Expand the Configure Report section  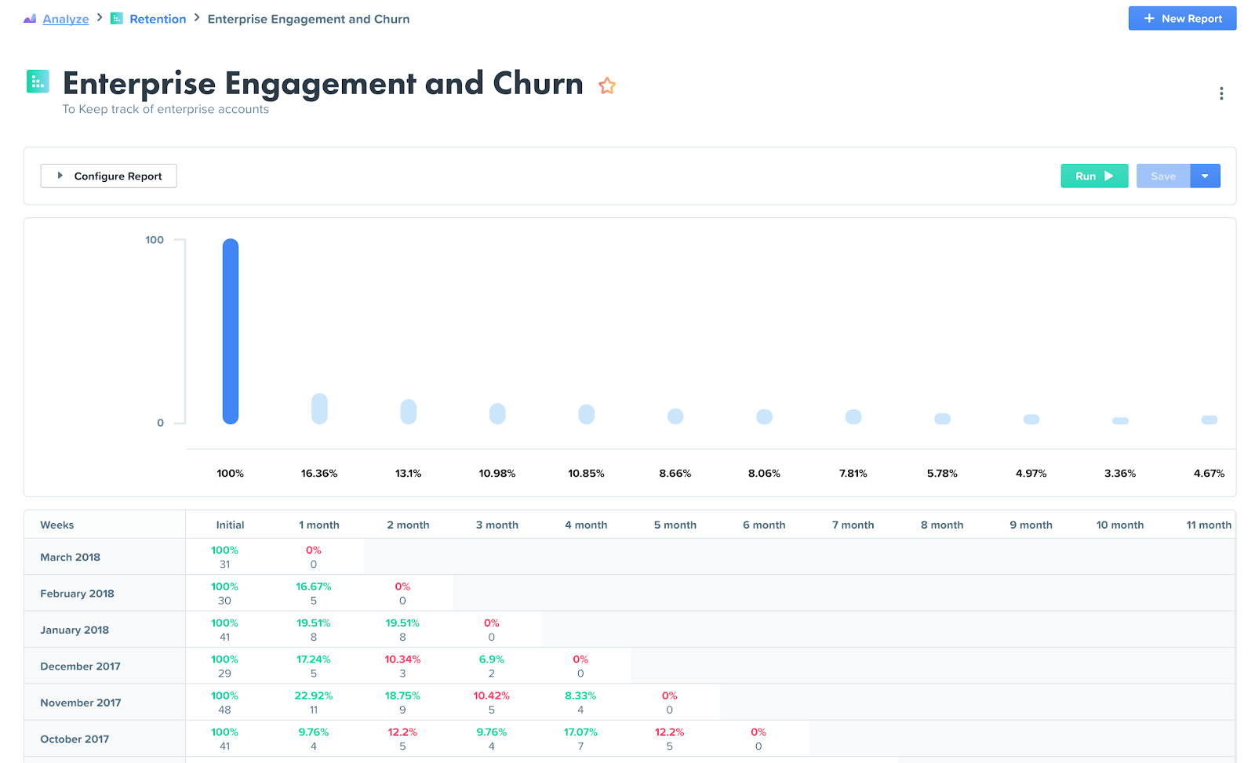108,176
